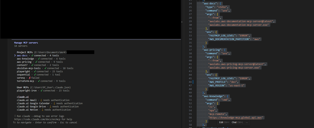Viewport: 314px width, 128px height.
Task: Click the green checkmark beside aws-docs
Action: pos(32,55)
